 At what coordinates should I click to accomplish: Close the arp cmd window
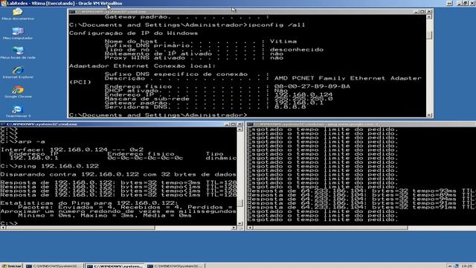point(239,124)
